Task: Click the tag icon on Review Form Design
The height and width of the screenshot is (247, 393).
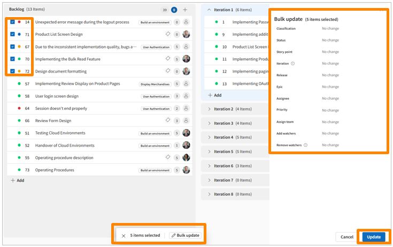Action: point(167,121)
